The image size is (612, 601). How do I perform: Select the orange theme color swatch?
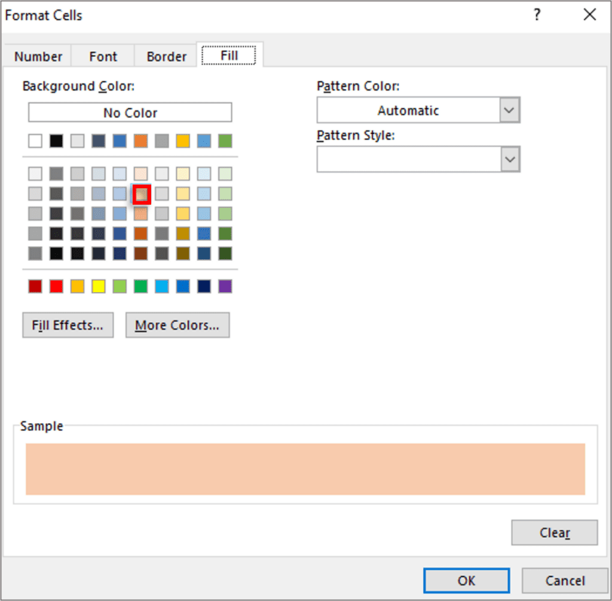141,140
